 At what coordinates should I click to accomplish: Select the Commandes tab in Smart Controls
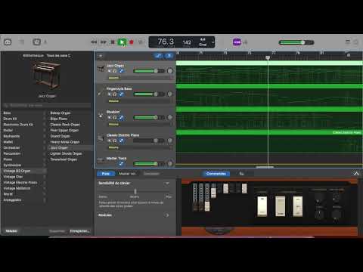(216, 174)
